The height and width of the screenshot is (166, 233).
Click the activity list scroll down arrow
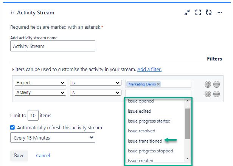(x=187, y=158)
